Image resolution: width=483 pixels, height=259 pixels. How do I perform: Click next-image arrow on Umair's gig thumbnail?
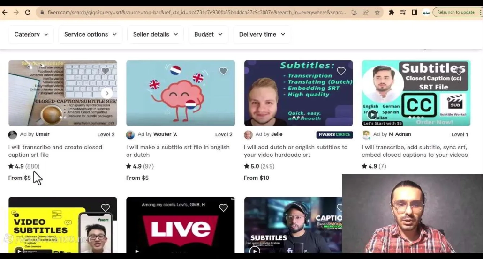point(107,93)
